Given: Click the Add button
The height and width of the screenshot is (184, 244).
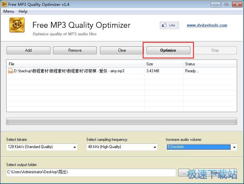Looking at the screenshot, I should (28, 50).
